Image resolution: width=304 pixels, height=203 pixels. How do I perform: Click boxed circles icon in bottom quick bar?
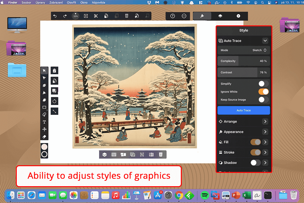142,155
